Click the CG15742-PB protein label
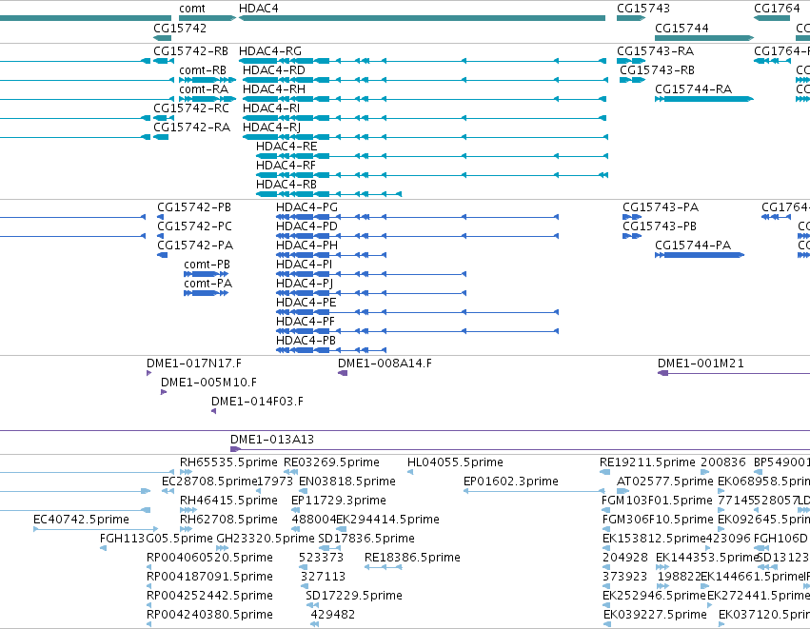This screenshot has width=810, height=629. pos(194,207)
